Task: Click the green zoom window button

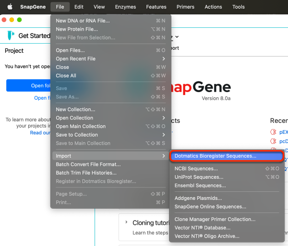Action: 19,20
